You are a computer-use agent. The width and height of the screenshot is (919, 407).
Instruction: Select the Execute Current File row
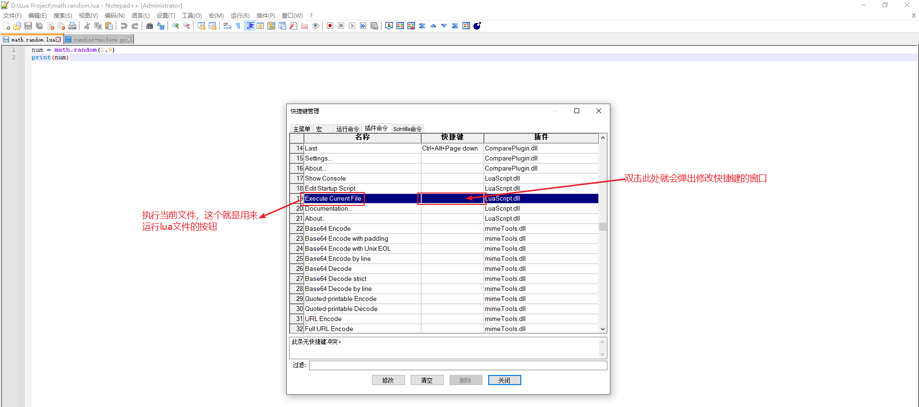pos(444,198)
